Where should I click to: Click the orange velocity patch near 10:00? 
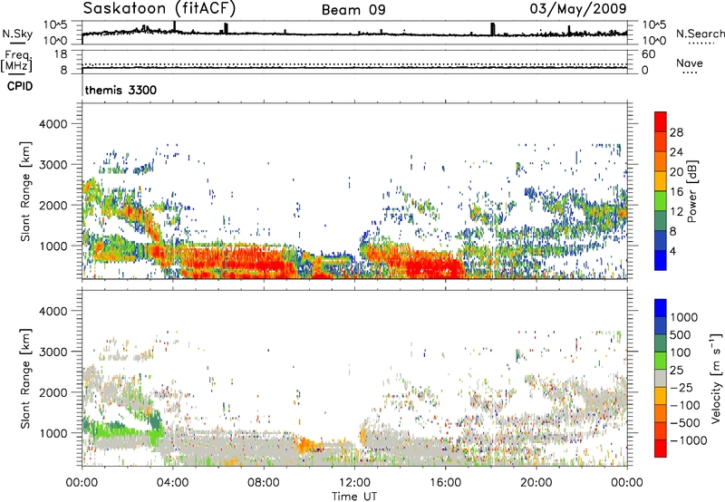point(305,446)
